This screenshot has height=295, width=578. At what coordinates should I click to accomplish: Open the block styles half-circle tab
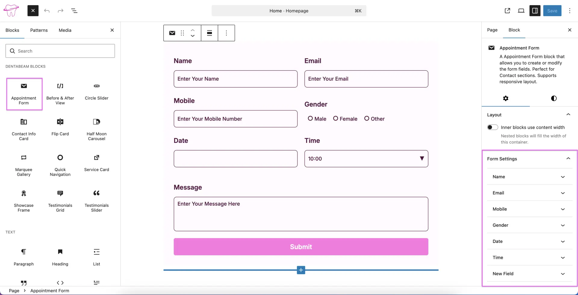tap(554, 98)
